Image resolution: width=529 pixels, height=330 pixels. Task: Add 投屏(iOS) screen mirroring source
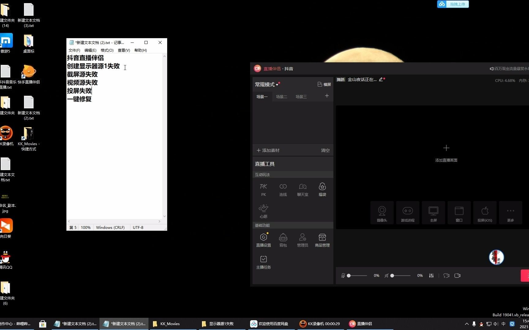485,213
